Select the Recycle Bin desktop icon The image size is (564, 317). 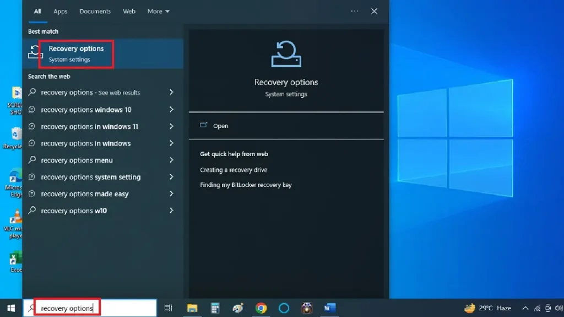[14, 138]
